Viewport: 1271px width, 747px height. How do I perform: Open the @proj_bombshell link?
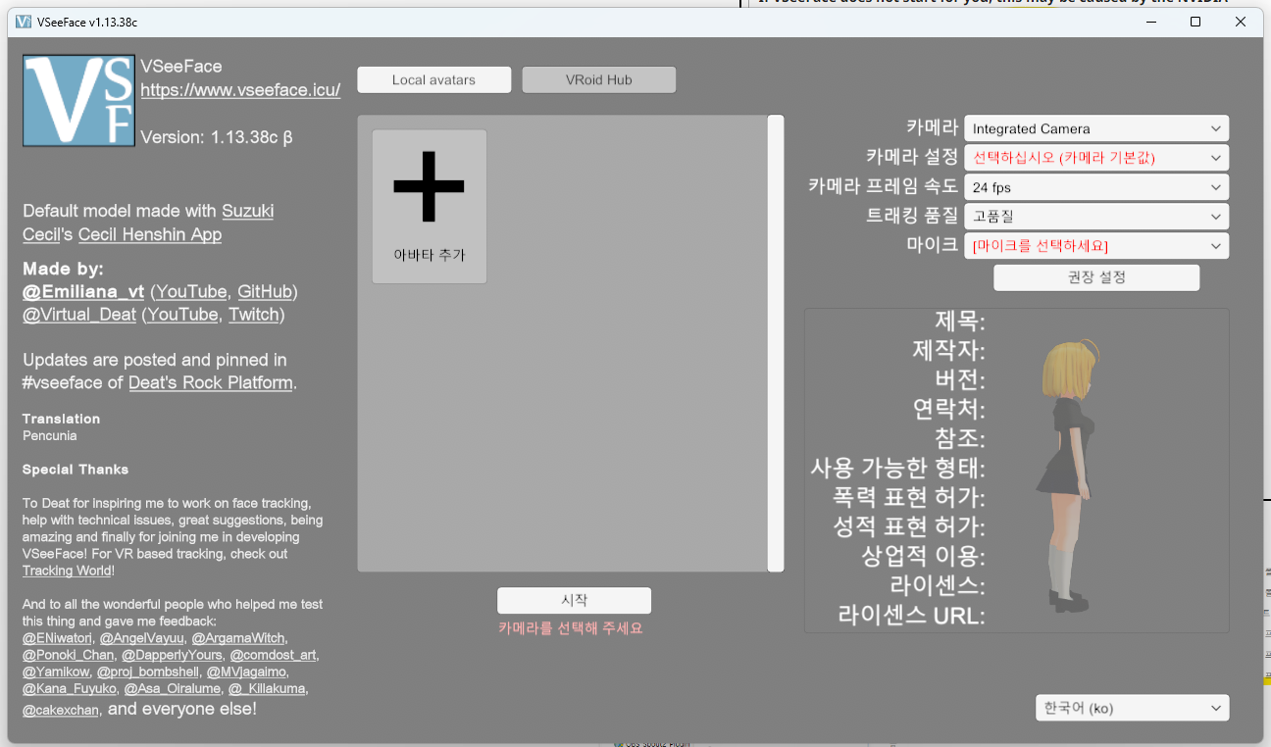tap(149, 672)
